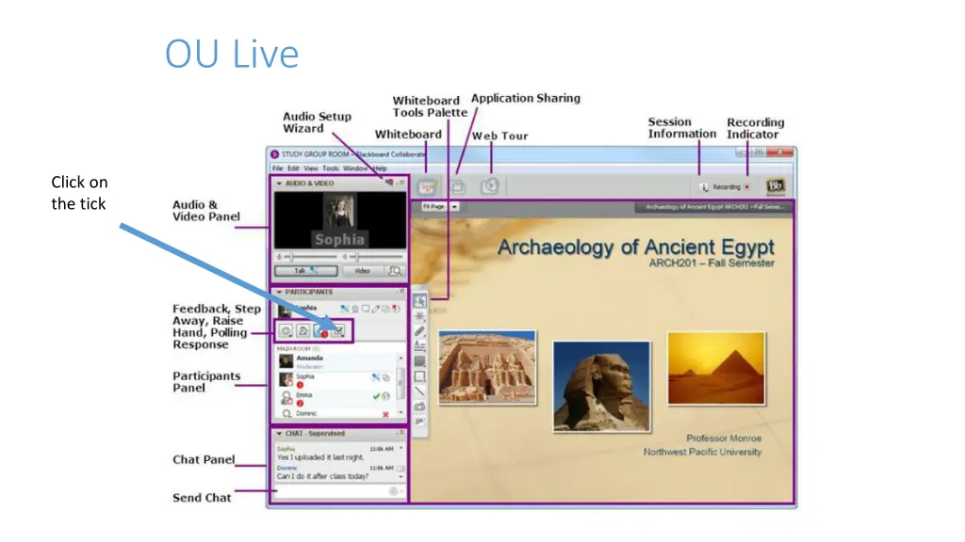Choose the Screenshot camera tool
Screen dimensions: 965x542
click(419, 406)
